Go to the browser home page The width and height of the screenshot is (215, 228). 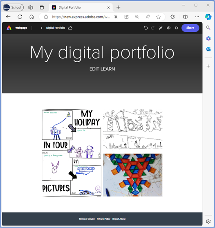click(31, 17)
